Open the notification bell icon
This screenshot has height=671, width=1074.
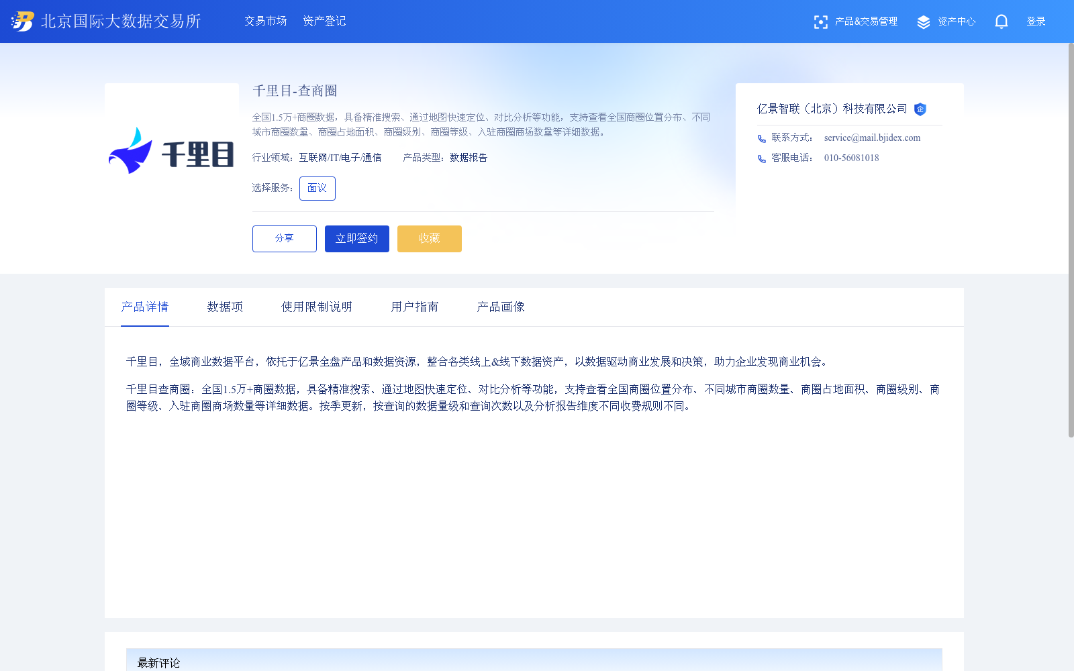(1001, 21)
